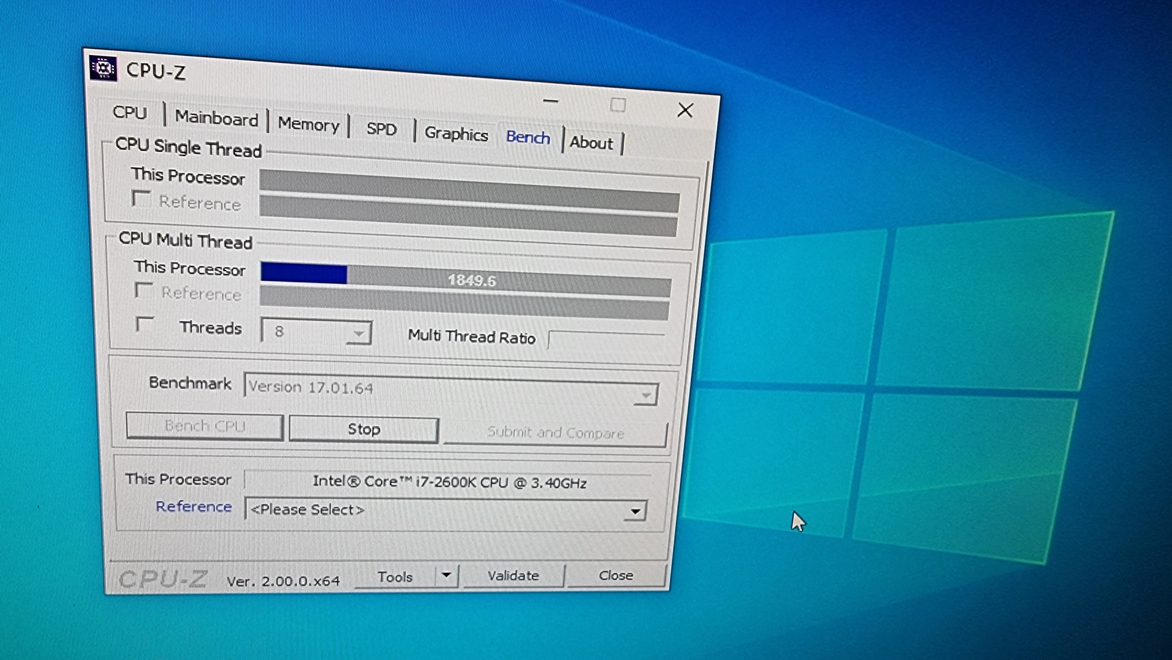Toggle the Threads checkbox
The image size is (1172, 660).
pyautogui.click(x=145, y=324)
